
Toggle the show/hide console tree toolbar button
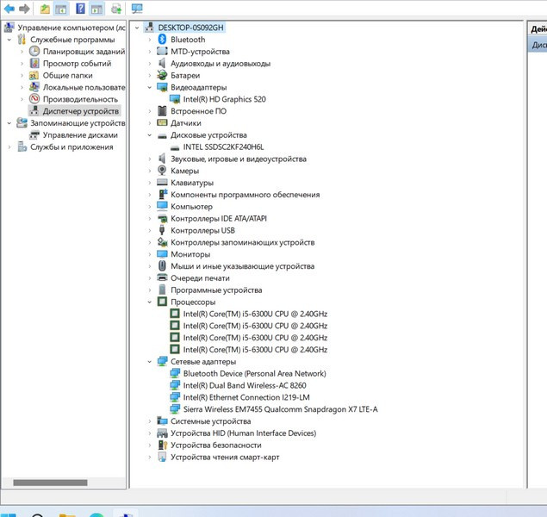[x=62, y=9]
